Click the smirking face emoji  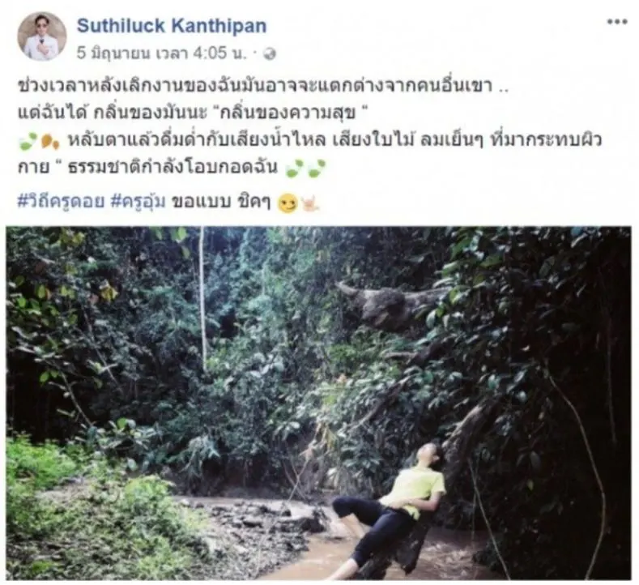[x=287, y=203]
